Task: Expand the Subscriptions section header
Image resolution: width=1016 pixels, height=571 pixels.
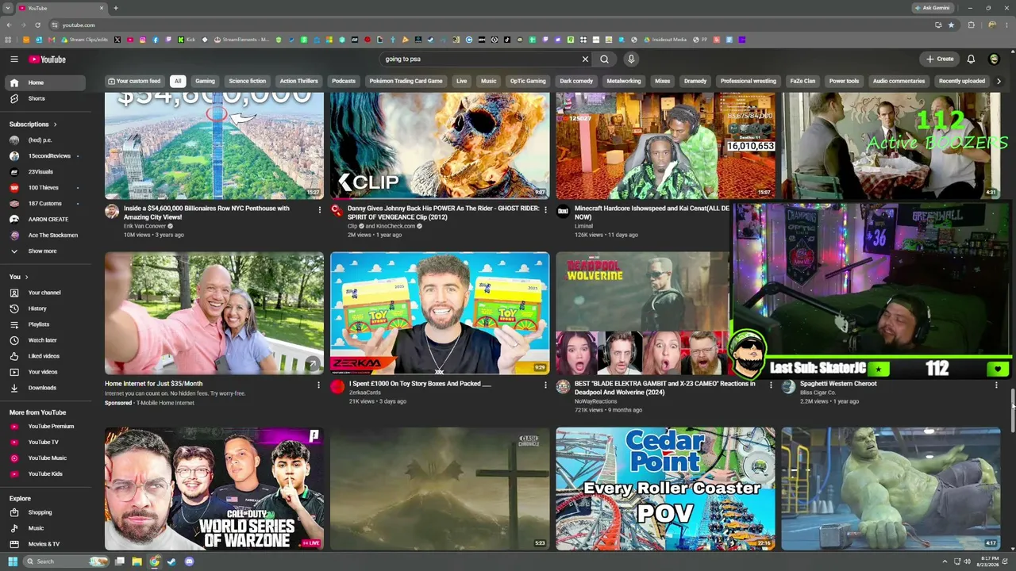Action: 33,125
